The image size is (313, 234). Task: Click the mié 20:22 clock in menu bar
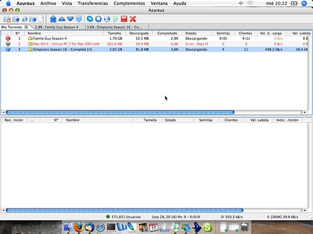pyautogui.click(x=277, y=3)
